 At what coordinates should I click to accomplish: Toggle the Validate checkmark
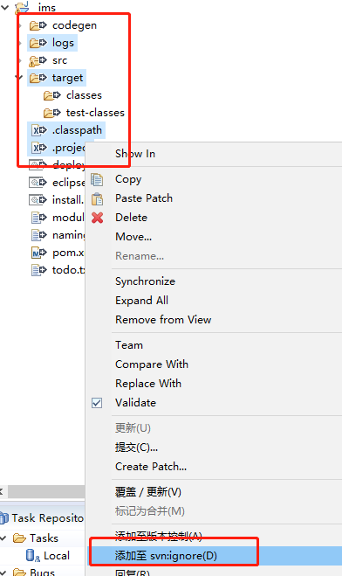point(97,403)
